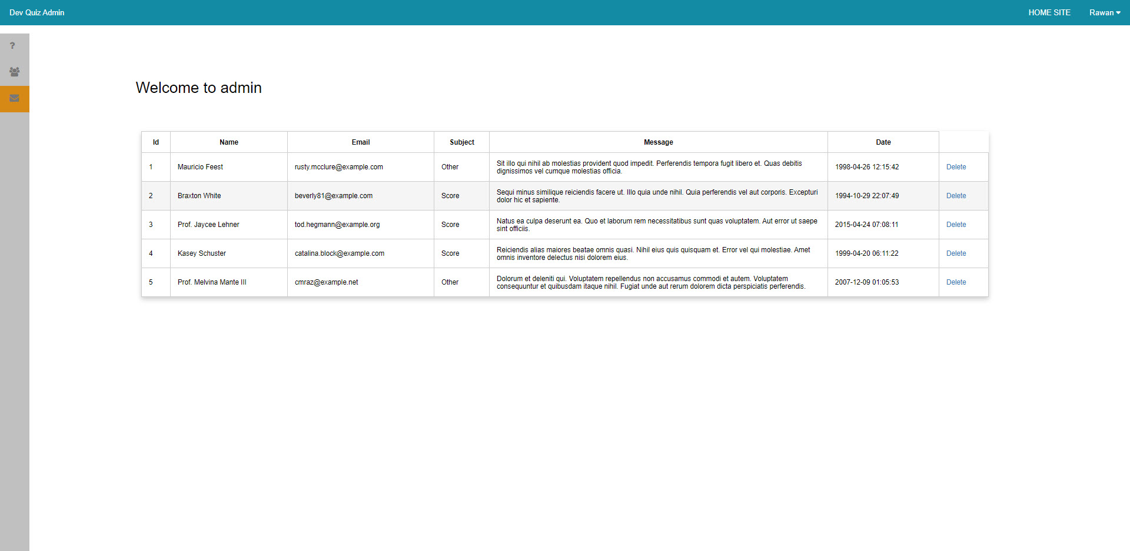Screen dimensions: 1130x551
Task: Click the Subject column header
Action: [461, 142]
